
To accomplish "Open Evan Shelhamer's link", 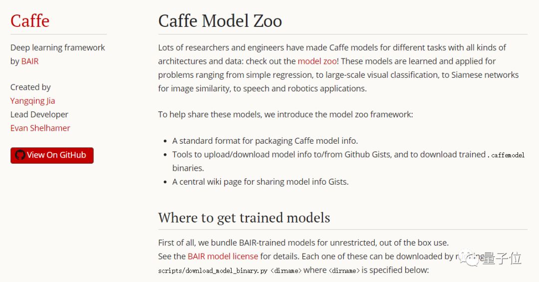I will (40, 128).
